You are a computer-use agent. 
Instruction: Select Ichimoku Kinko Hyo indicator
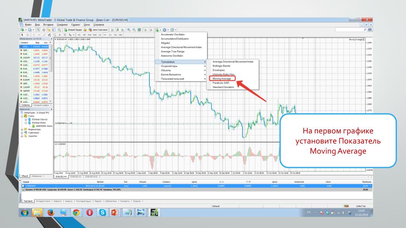point(223,74)
